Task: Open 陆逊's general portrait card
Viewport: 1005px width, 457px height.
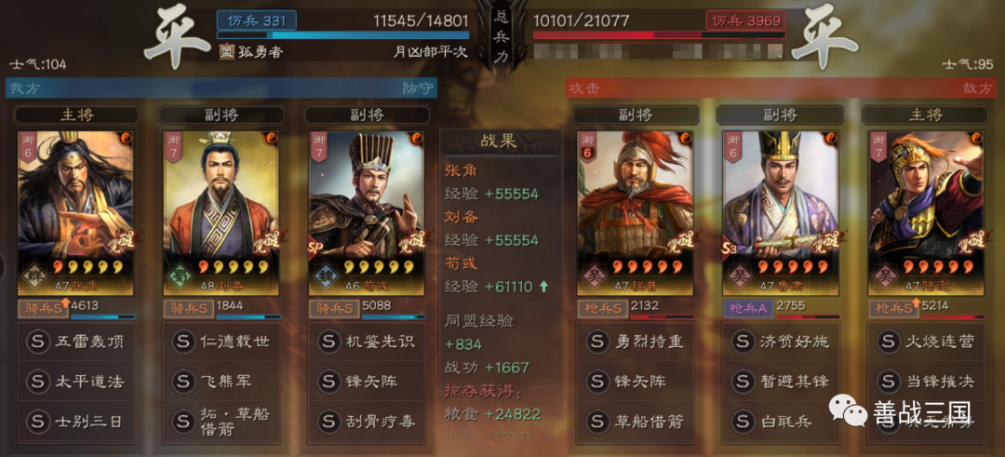Action: click(926, 213)
